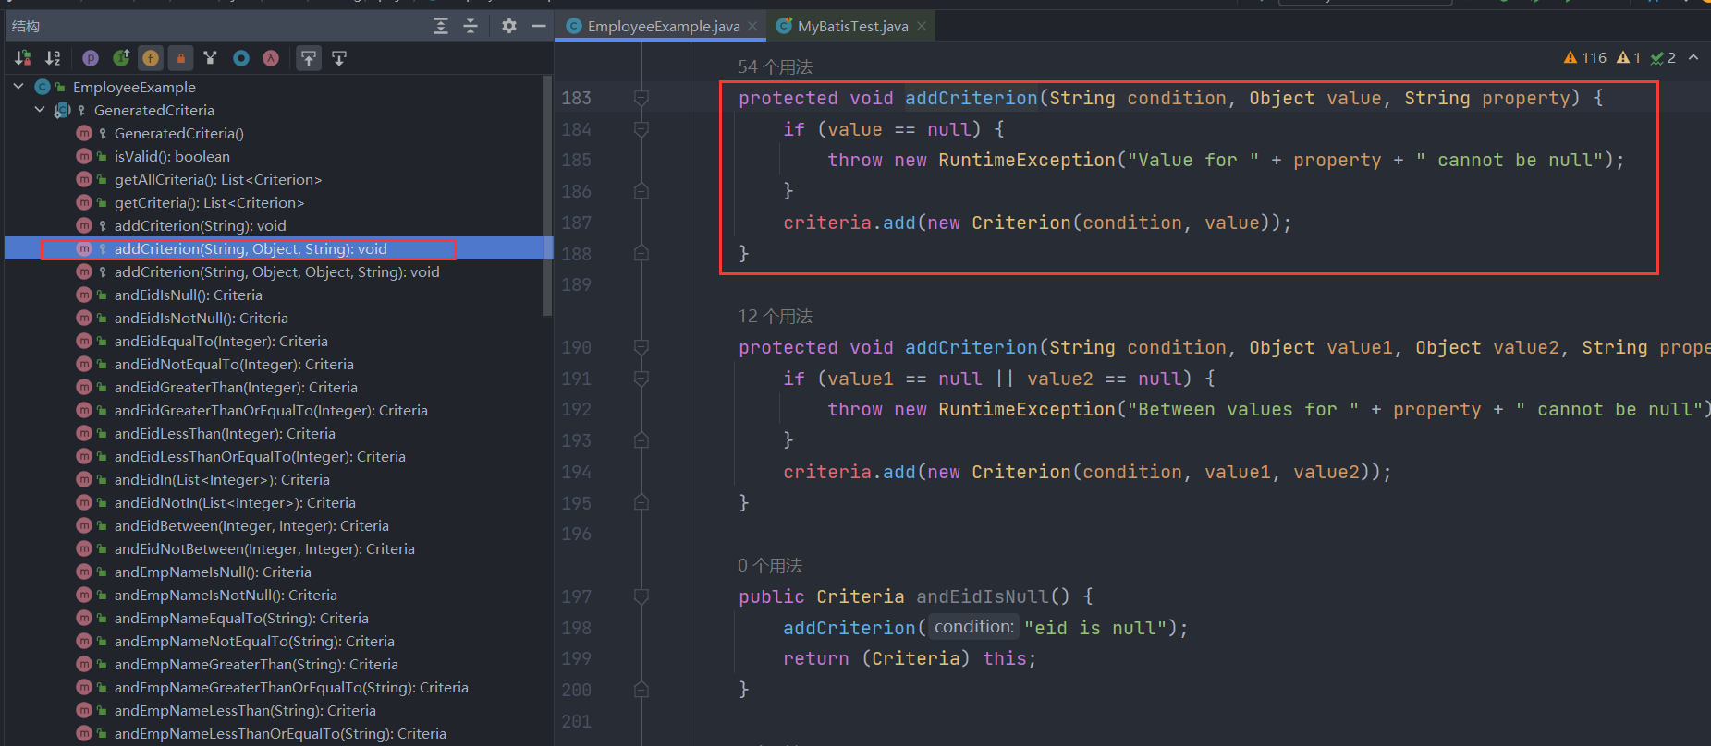Click criteria.add call on line 187
The height and width of the screenshot is (746, 1711).
pos(849,223)
